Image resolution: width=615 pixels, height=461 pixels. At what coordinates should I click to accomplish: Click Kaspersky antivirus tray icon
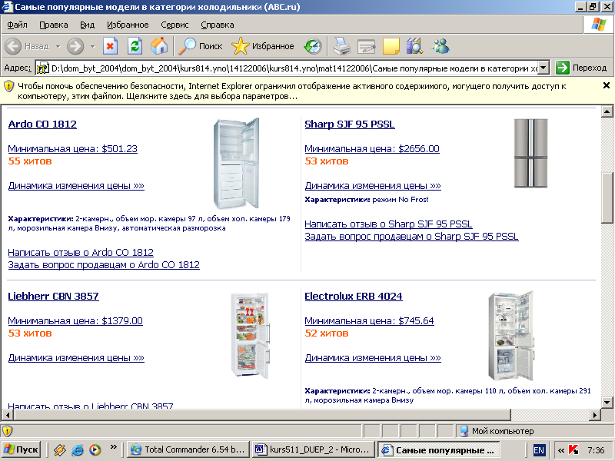coord(573,449)
